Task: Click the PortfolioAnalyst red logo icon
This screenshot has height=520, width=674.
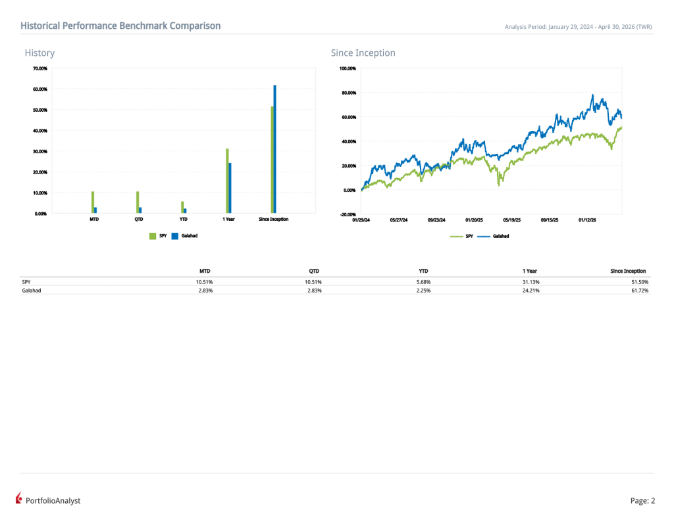Action: click(19, 498)
